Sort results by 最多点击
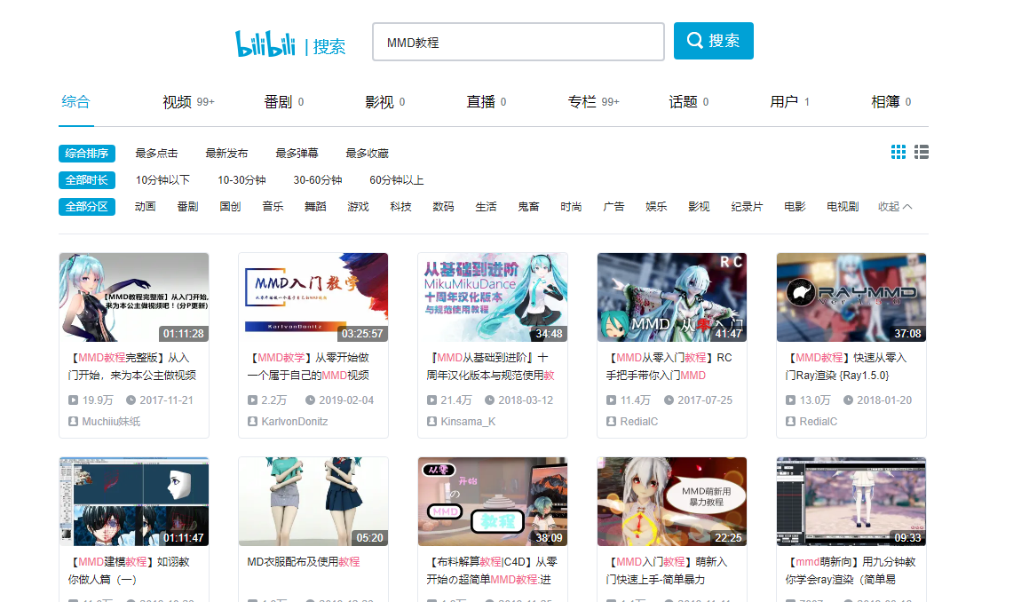 (156, 154)
